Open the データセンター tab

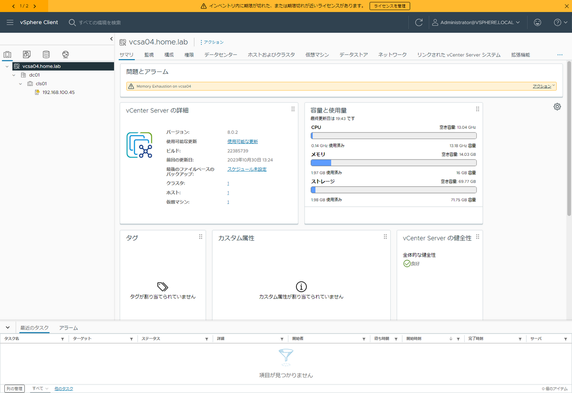pos(221,55)
